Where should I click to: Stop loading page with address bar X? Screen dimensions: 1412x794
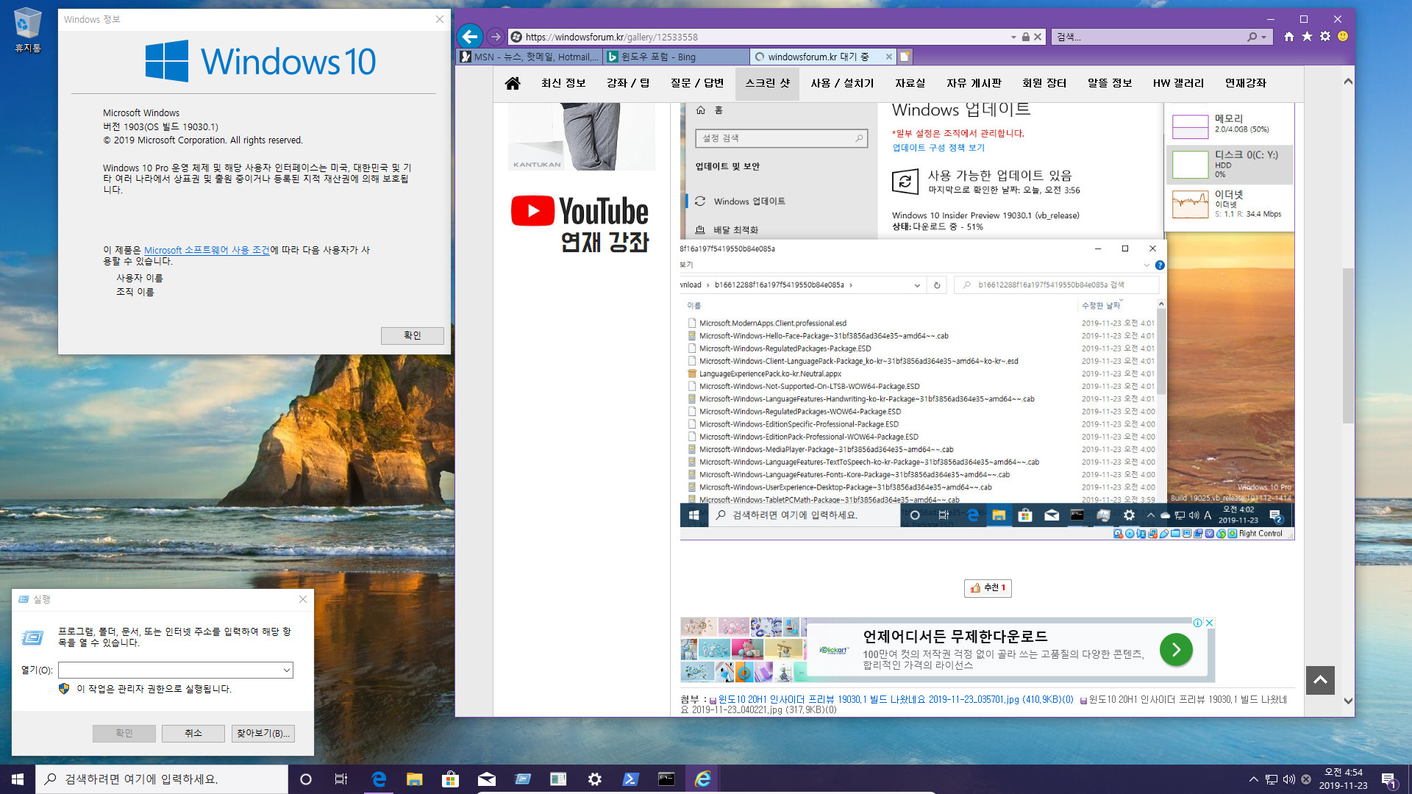(1038, 37)
